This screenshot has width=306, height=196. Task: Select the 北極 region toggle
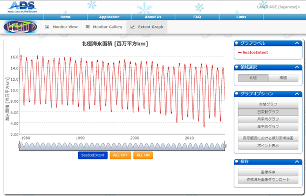pyautogui.click(x=253, y=78)
